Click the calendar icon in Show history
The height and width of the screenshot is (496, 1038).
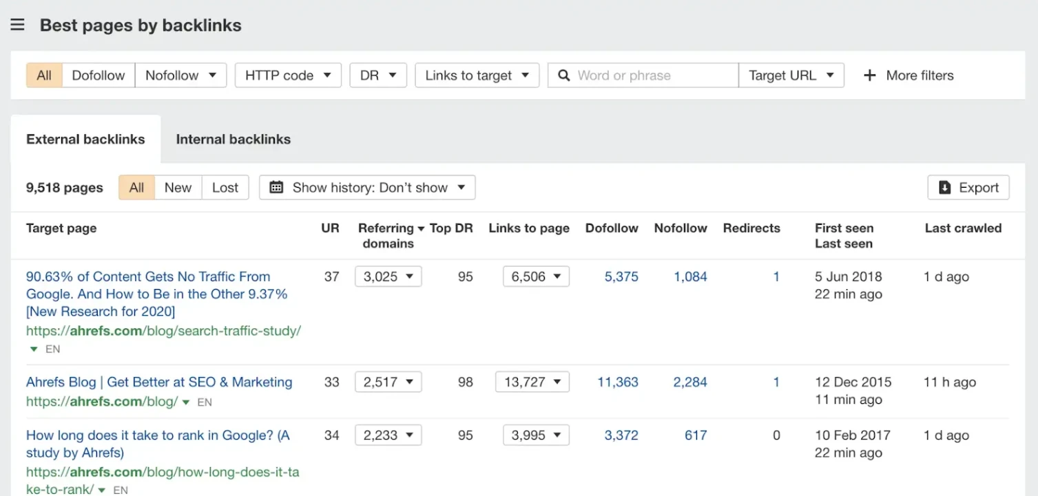(276, 187)
